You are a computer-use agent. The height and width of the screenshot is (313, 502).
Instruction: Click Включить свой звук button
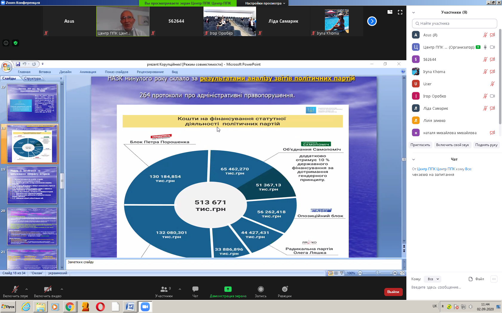(452, 145)
